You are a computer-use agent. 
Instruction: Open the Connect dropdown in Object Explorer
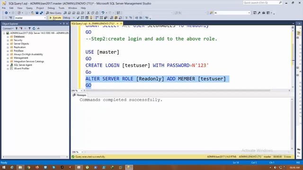click(8, 28)
